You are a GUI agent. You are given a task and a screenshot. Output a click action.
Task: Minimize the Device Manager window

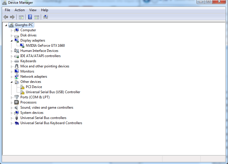(201, 2)
